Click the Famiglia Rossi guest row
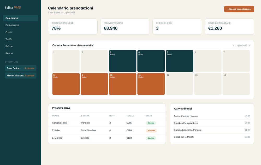Viewport: 261px width, 165px height. pyautogui.click(x=107, y=123)
